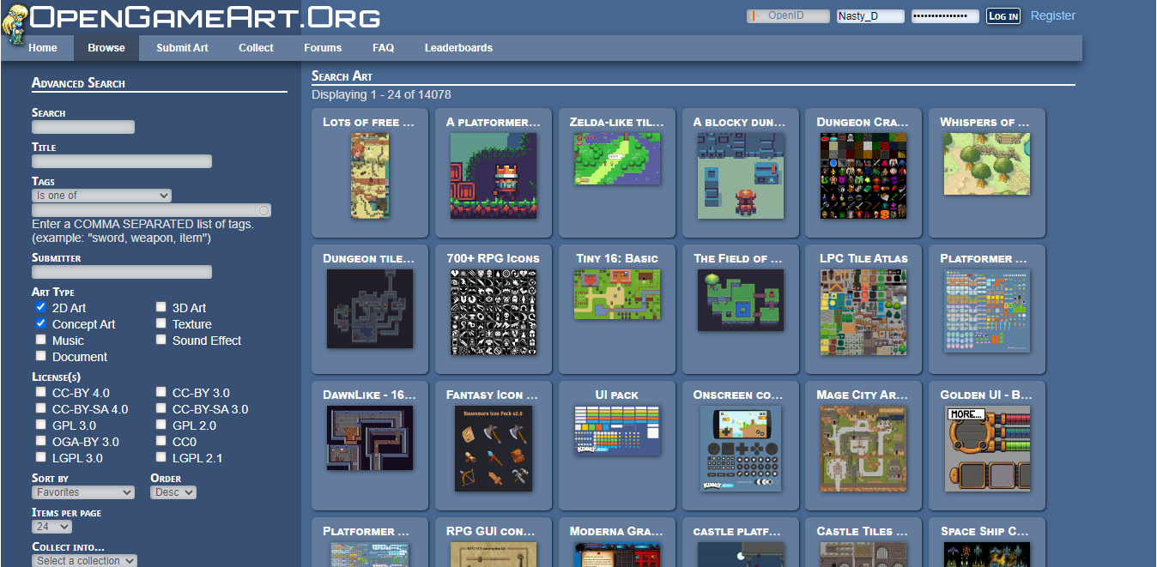This screenshot has height=567, width=1157.
Task: Open the Sort by Favorites dropdown
Action: (x=83, y=492)
